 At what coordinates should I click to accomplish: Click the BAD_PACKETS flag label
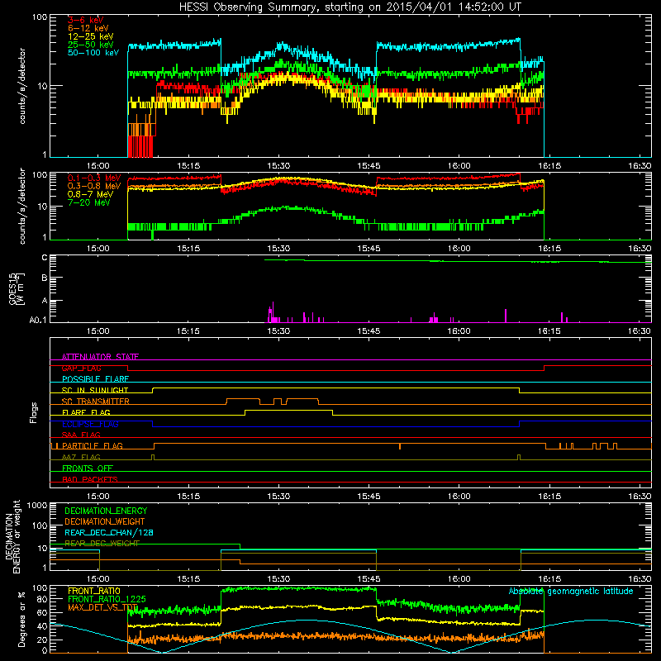(90, 479)
